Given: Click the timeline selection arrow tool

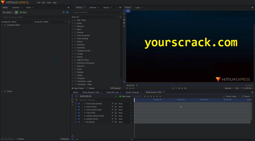Looking at the screenshot, I should point(72,96).
